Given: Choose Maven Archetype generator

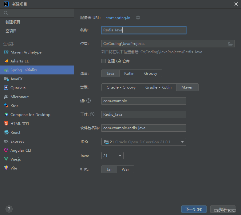Looking at the screenshot, I should pos(37,52).
